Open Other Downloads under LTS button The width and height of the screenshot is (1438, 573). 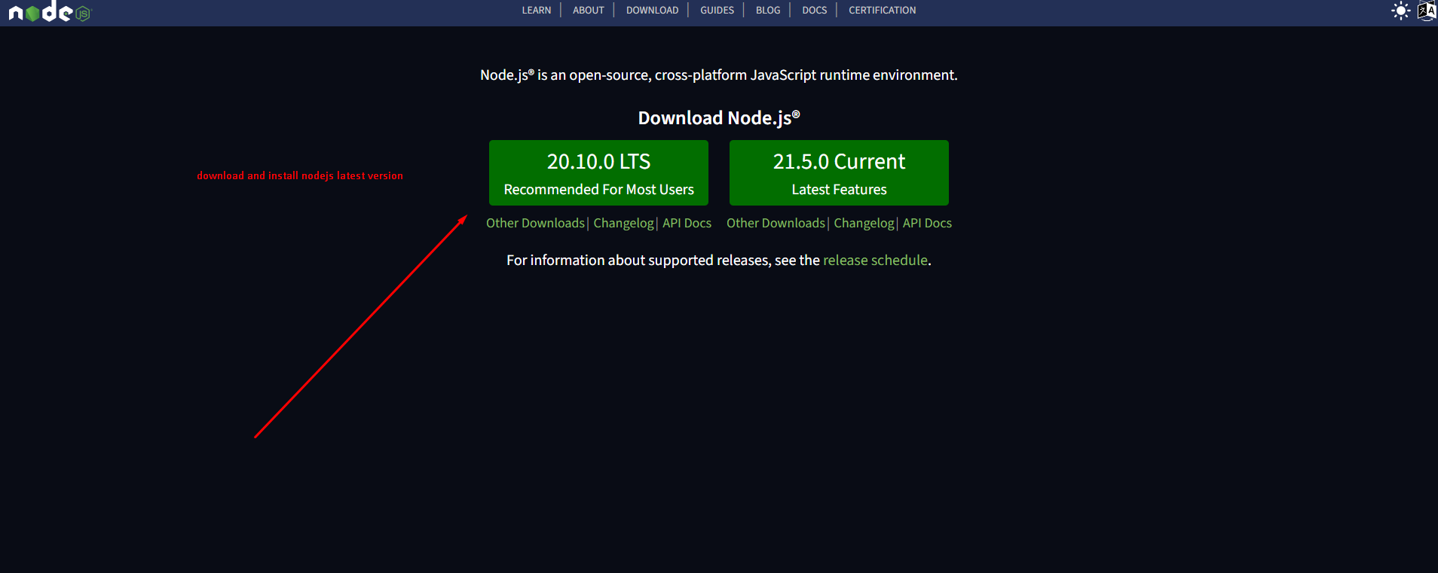point(535,223)
